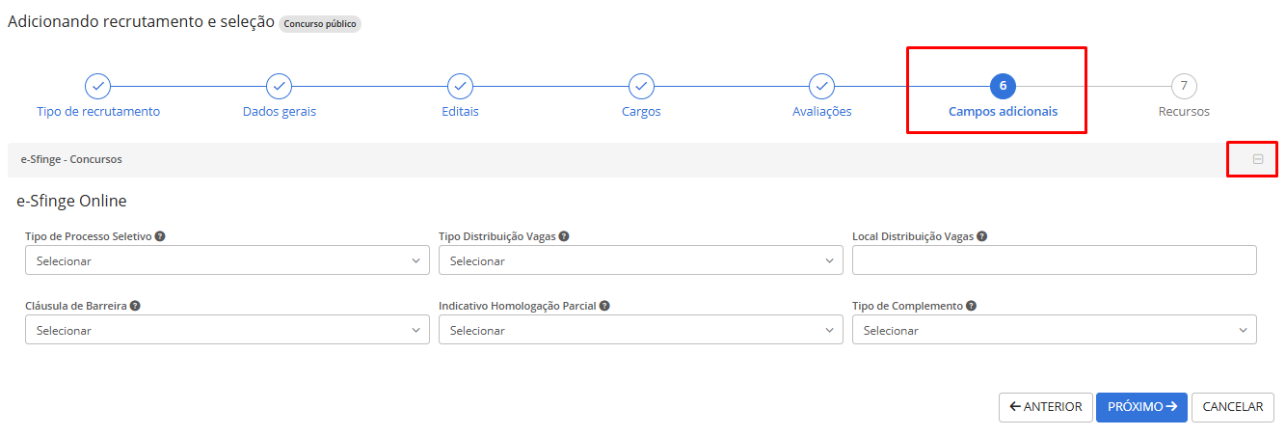
Task: Click help icon beside Cláusula de Barreira
Action: point(136,306)
